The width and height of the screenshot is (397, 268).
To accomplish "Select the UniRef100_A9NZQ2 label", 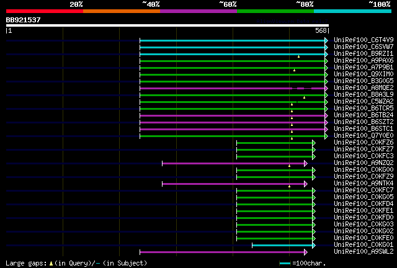I will (x=364, y=163).
